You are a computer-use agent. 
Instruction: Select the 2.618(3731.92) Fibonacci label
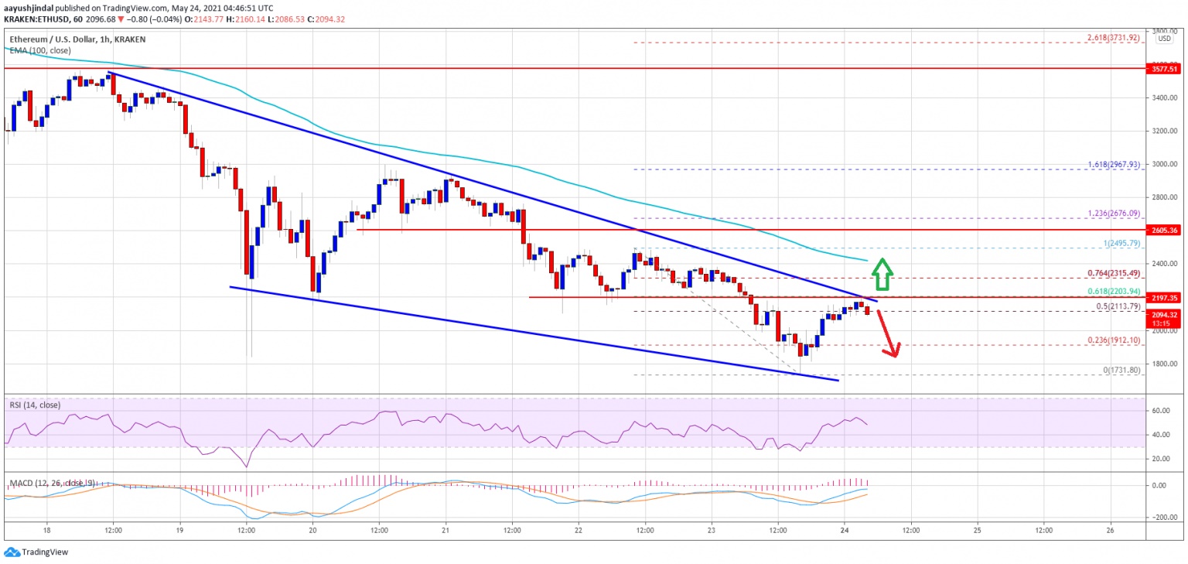pos(1113,36)
